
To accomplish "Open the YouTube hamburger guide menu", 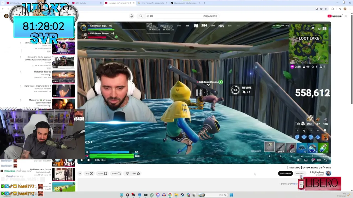I will point(346,16).
